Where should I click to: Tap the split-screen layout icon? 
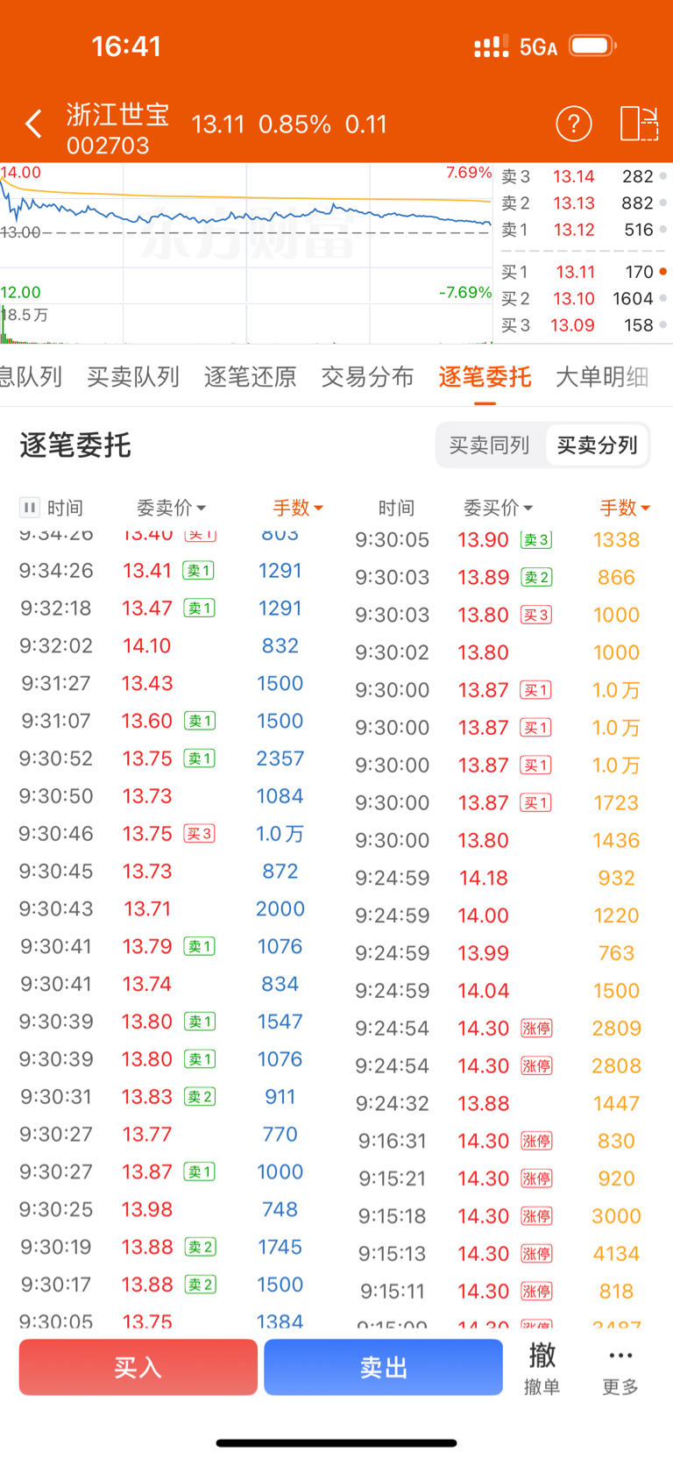pos(639,124)
